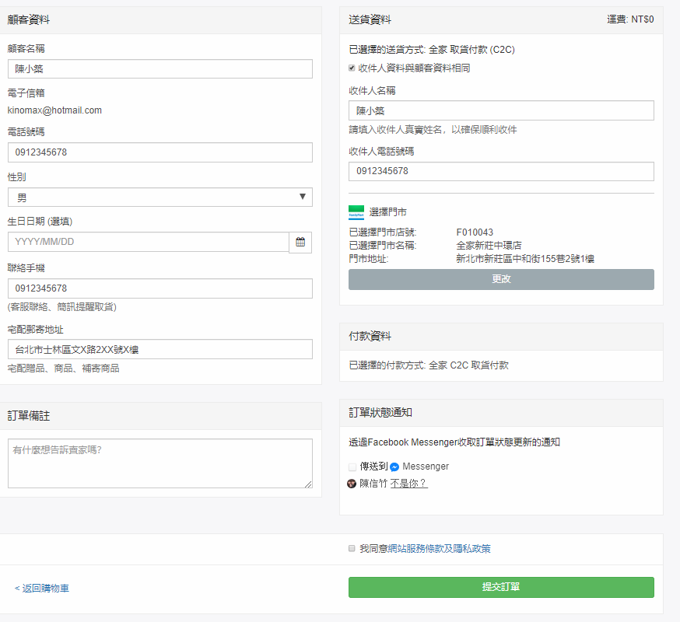680x622 pixels.
Task: Open the birthday calendar picker icon
Action: [300, 242]
